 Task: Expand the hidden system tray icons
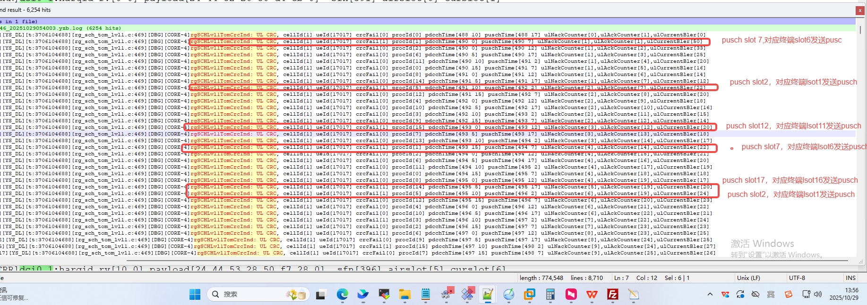point(710,295)
